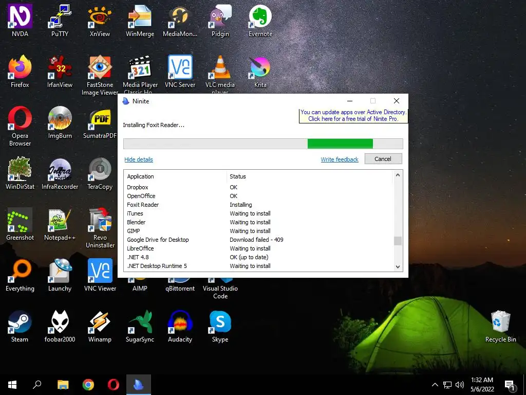
Task: Show hidden system tray icons
Action: click(435, 385)
